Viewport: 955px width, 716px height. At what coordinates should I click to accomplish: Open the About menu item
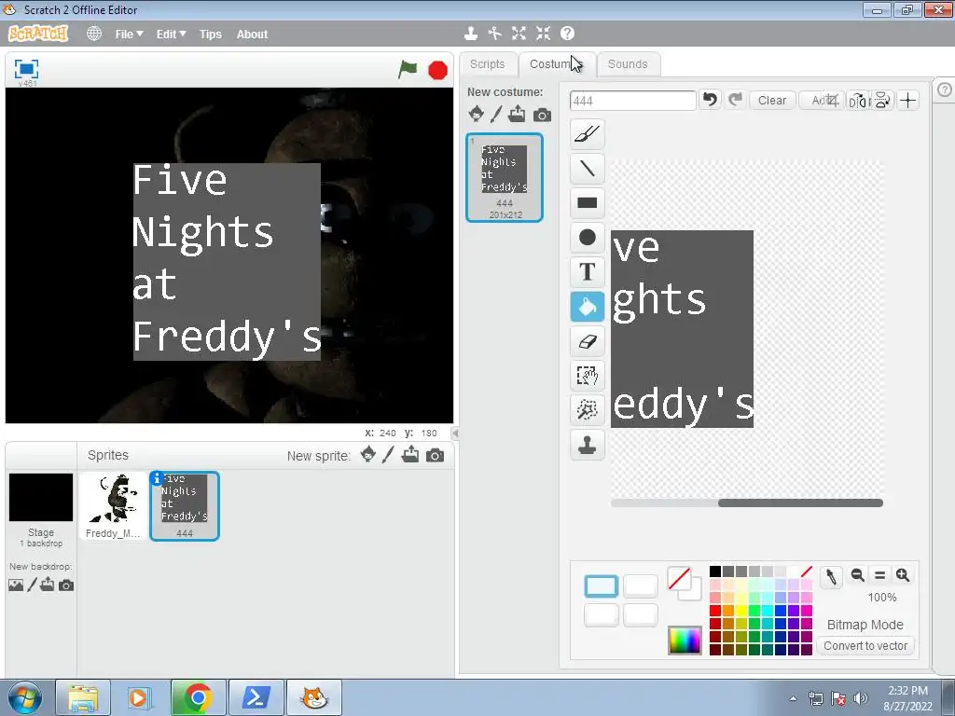tap(252, 34)
